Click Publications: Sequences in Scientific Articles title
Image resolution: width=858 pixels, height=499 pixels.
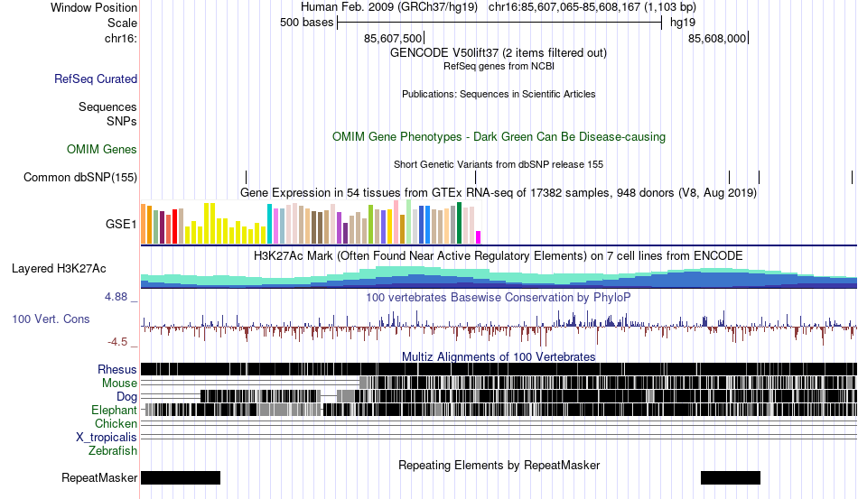point(499,94)
